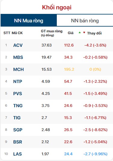
Task: Open the TIG stock code link
Action: (x=17, y=118)
